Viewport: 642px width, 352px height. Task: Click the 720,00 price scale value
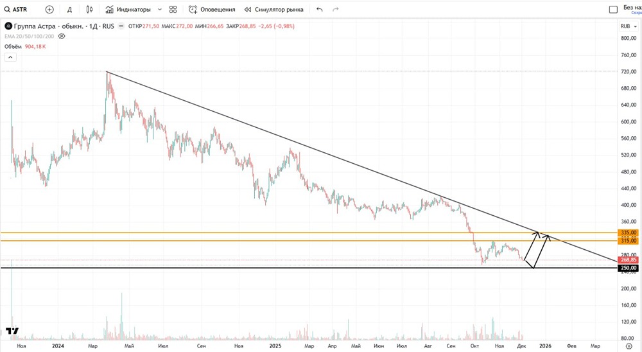click(629, 72)
